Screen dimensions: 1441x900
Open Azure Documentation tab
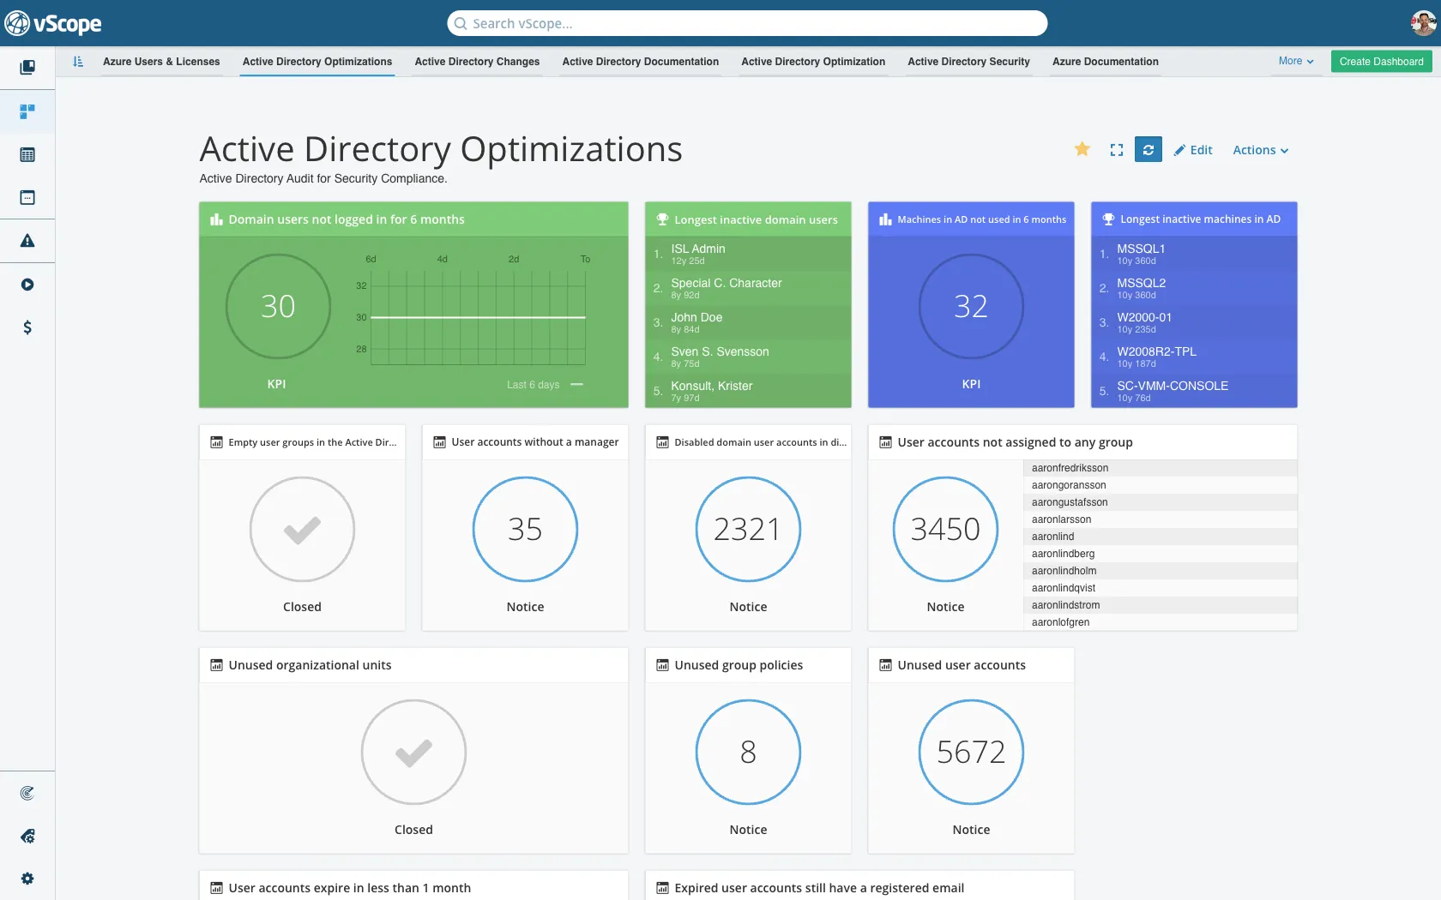(1105, 62)
